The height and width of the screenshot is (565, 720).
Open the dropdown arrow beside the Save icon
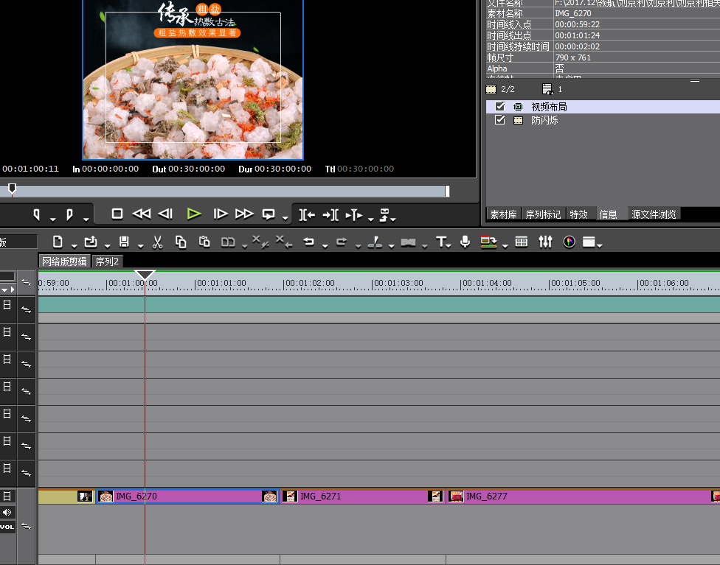(x=140, y=246)
